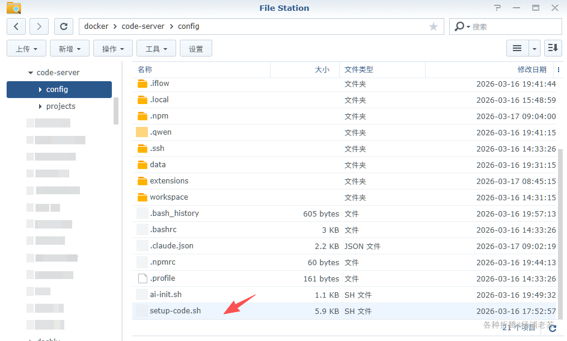Open the 新增 create dropdown

(x=69, y=49)
